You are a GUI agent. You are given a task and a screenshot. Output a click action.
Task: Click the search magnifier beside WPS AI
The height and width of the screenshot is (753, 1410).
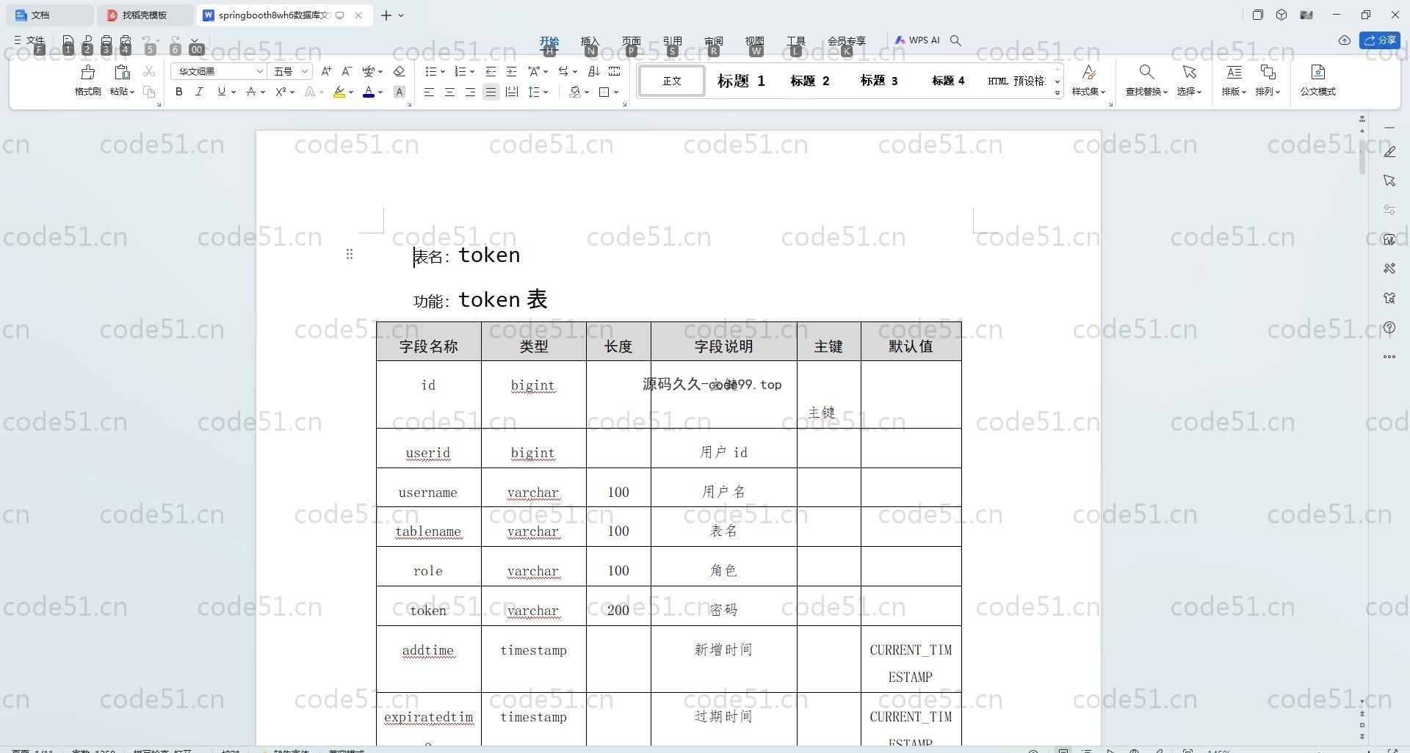coord(955,40)
